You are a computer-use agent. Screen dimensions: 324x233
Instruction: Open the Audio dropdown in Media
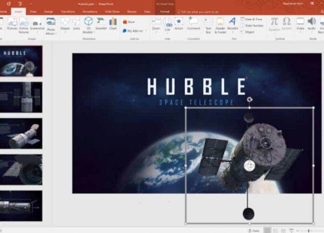pyautogui.click(x=311, y=32)
